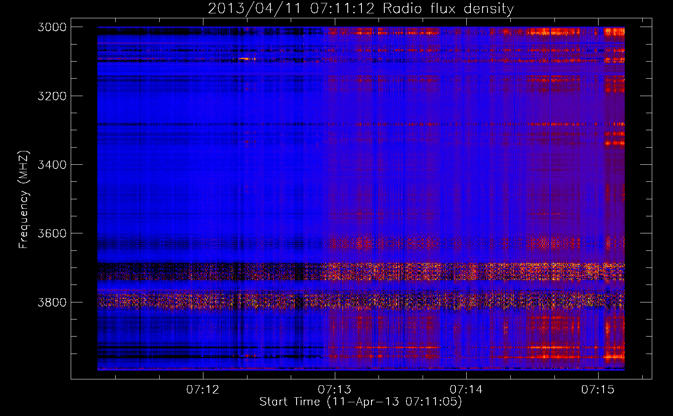Click the "Frequency (MHZ)" axis label
The height and width of the screenshot is (416, 673).
pyautogui.click(x=24, y=200)
